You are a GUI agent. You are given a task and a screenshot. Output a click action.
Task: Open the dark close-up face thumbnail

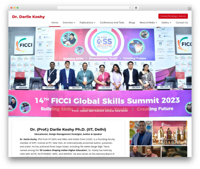click(174, 151)
